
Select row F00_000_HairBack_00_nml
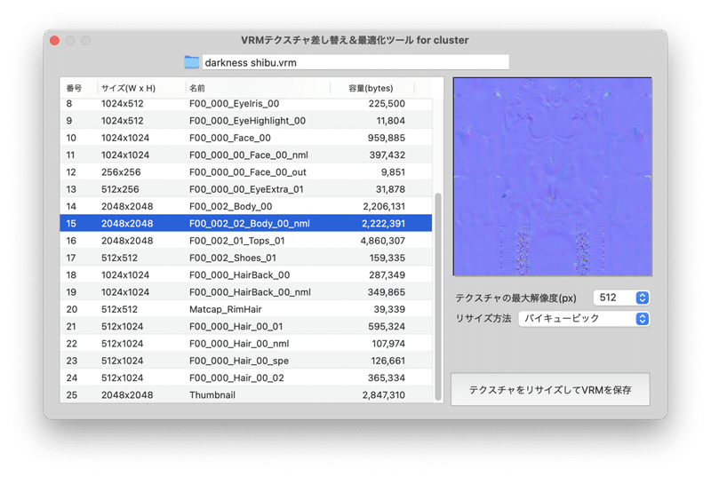pos(246,292)
